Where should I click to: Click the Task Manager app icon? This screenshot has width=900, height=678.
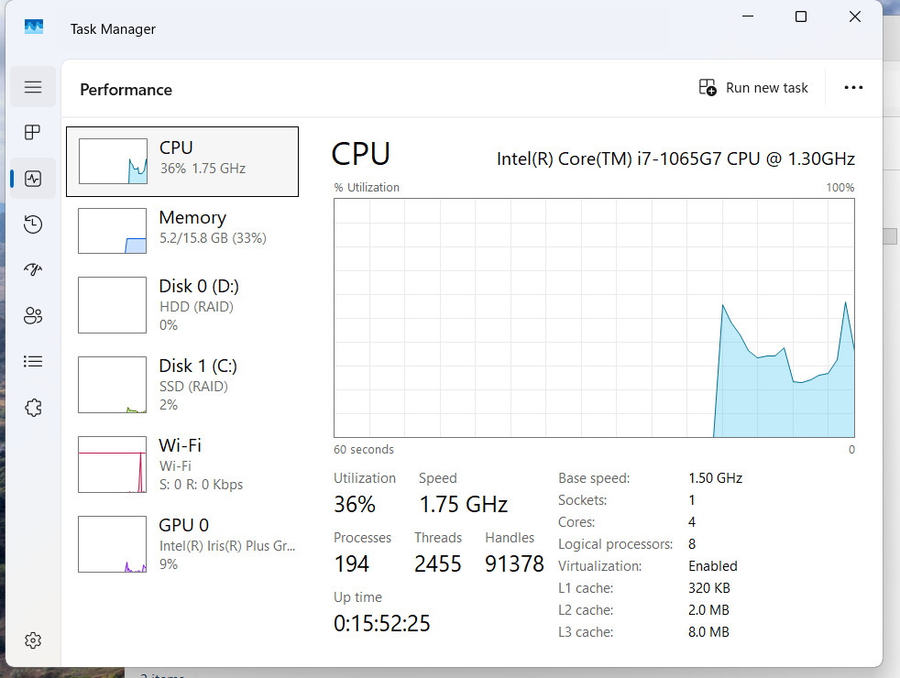[34, 27]
